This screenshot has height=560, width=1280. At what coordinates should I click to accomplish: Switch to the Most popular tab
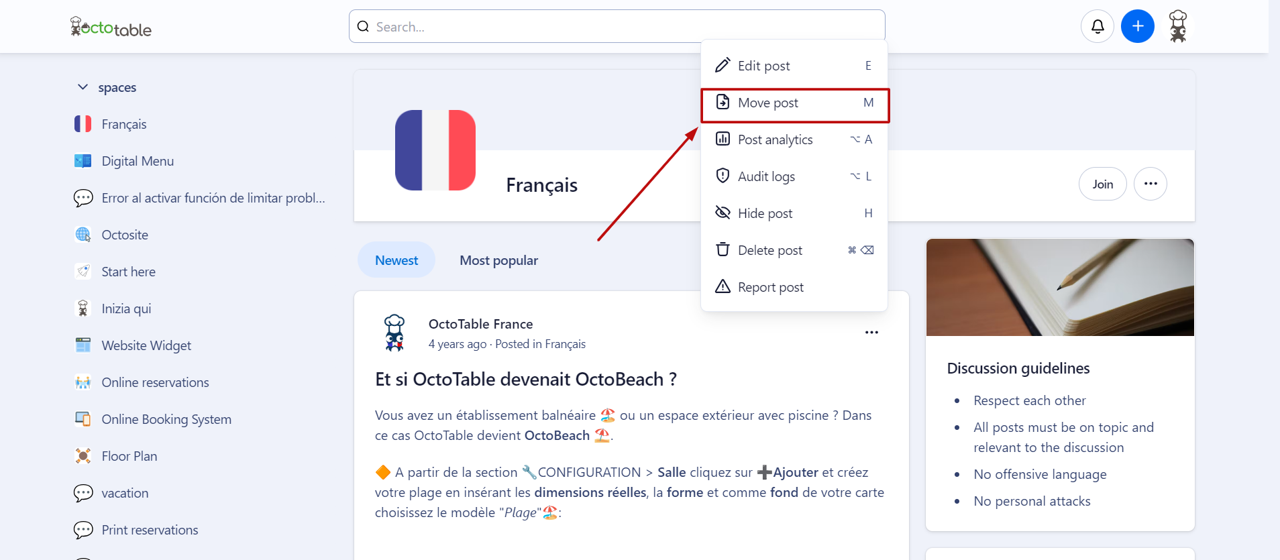point(498,260)
